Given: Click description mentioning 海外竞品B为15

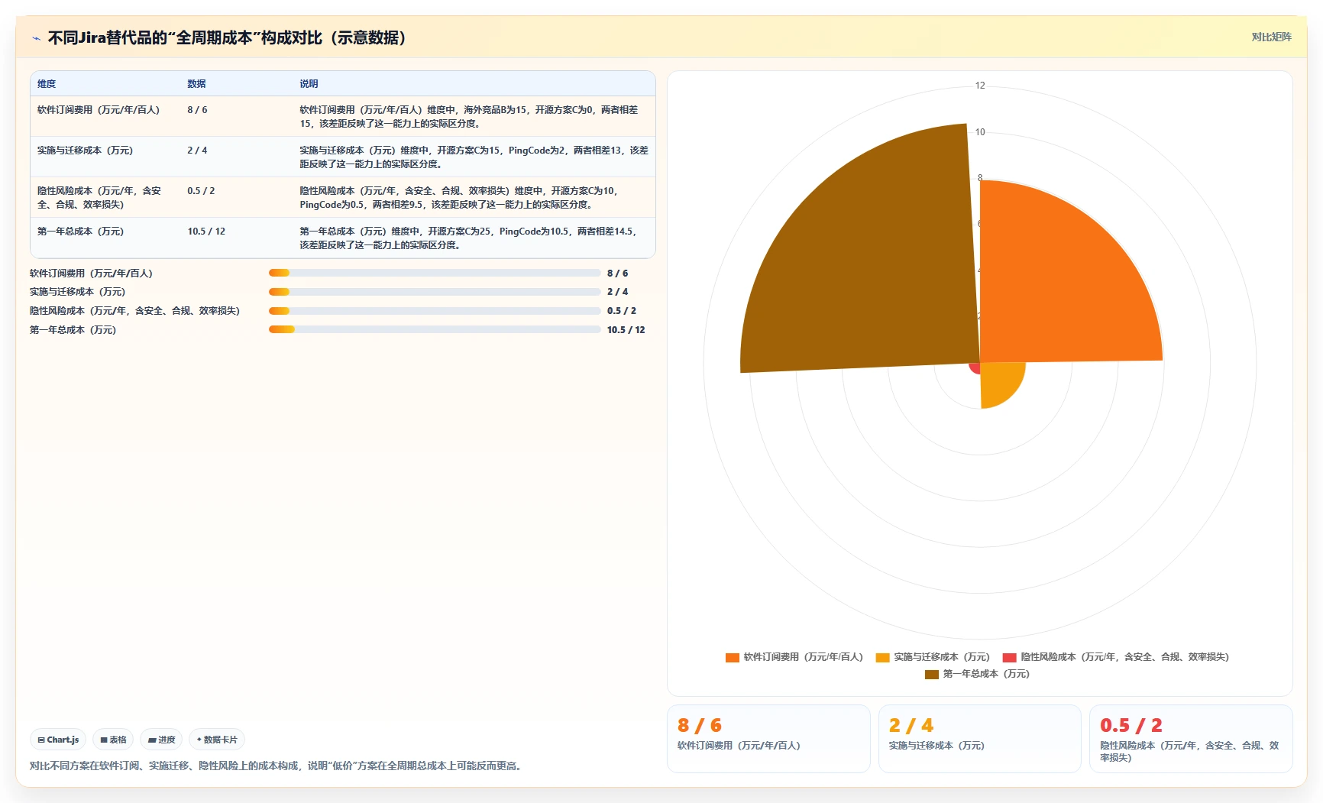Looking at the screenshot, I should coord(469,117).
